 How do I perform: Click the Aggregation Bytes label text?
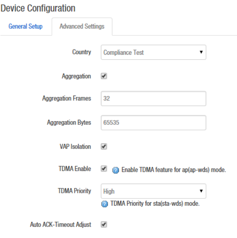coord(69,122)
